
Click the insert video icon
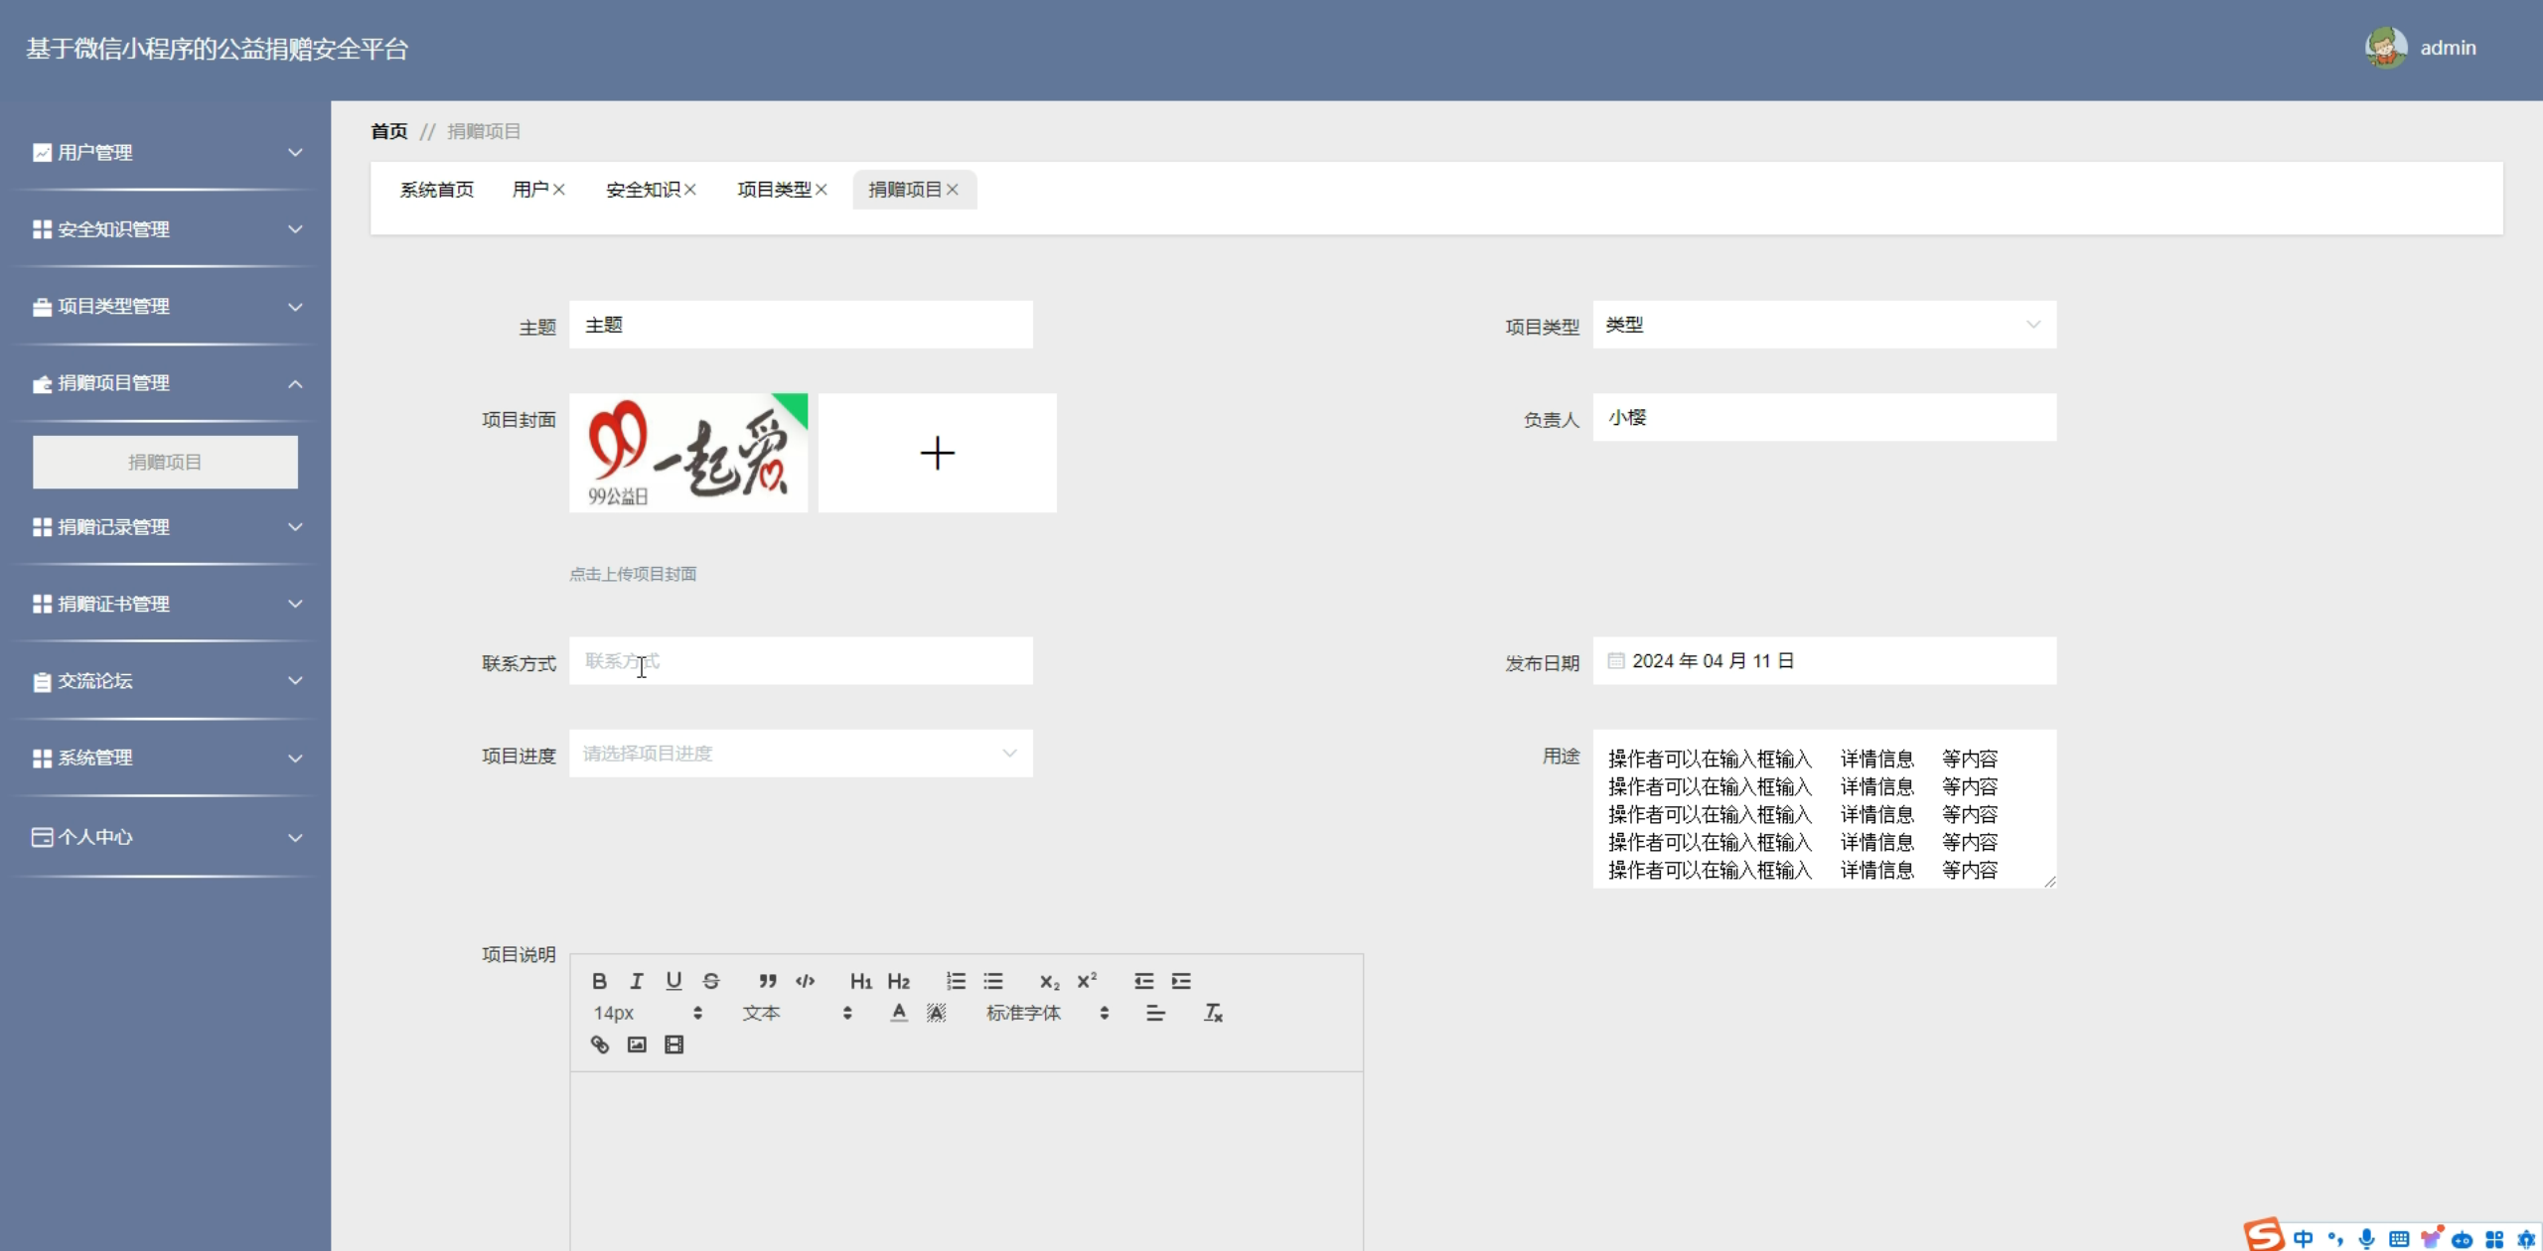coord(673,1044)
